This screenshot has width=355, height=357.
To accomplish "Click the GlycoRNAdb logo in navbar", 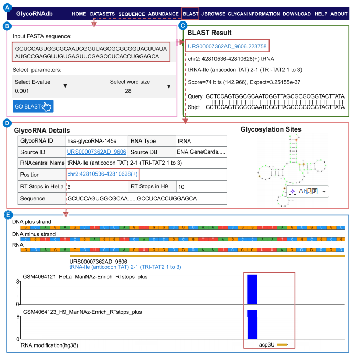I will point(38,13).
